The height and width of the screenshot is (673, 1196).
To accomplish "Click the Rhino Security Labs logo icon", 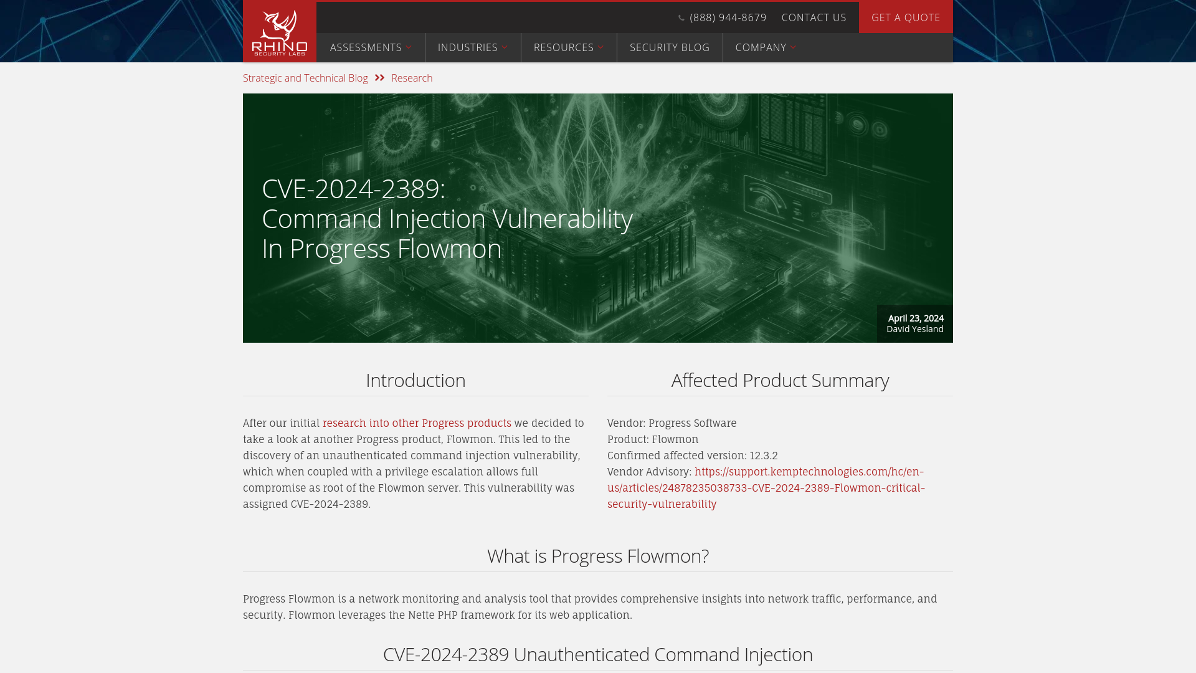I will (x=279, y=31).
